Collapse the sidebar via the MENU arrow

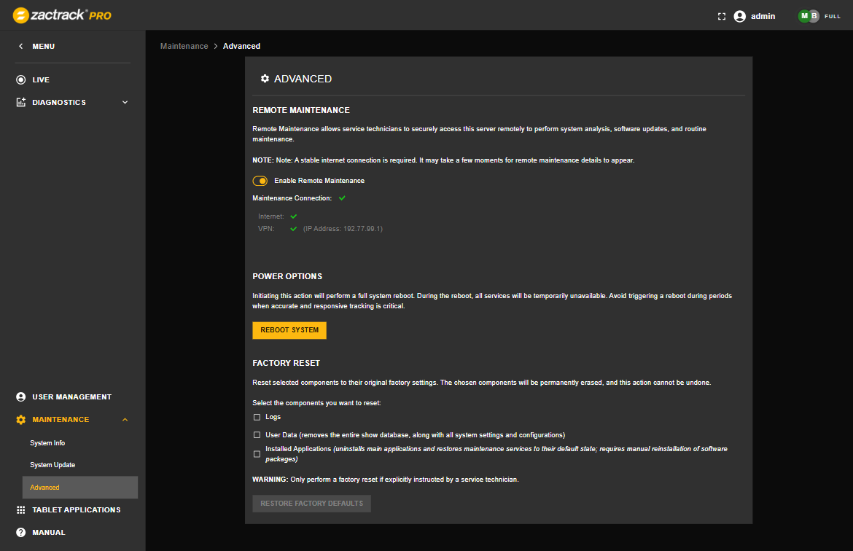pyautogui.click(x=20, y=46)
